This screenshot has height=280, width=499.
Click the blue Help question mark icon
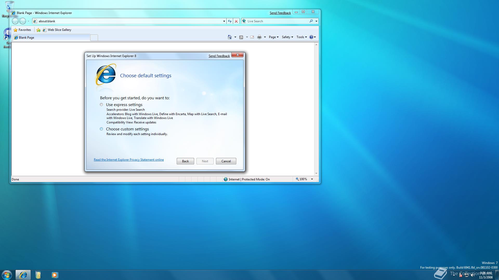pyautogui.click(x=311, y=37)
